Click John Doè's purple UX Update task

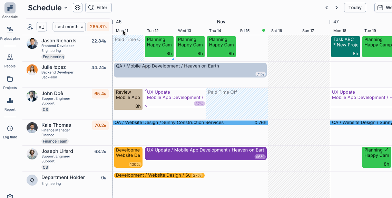(x=175, y=98)
